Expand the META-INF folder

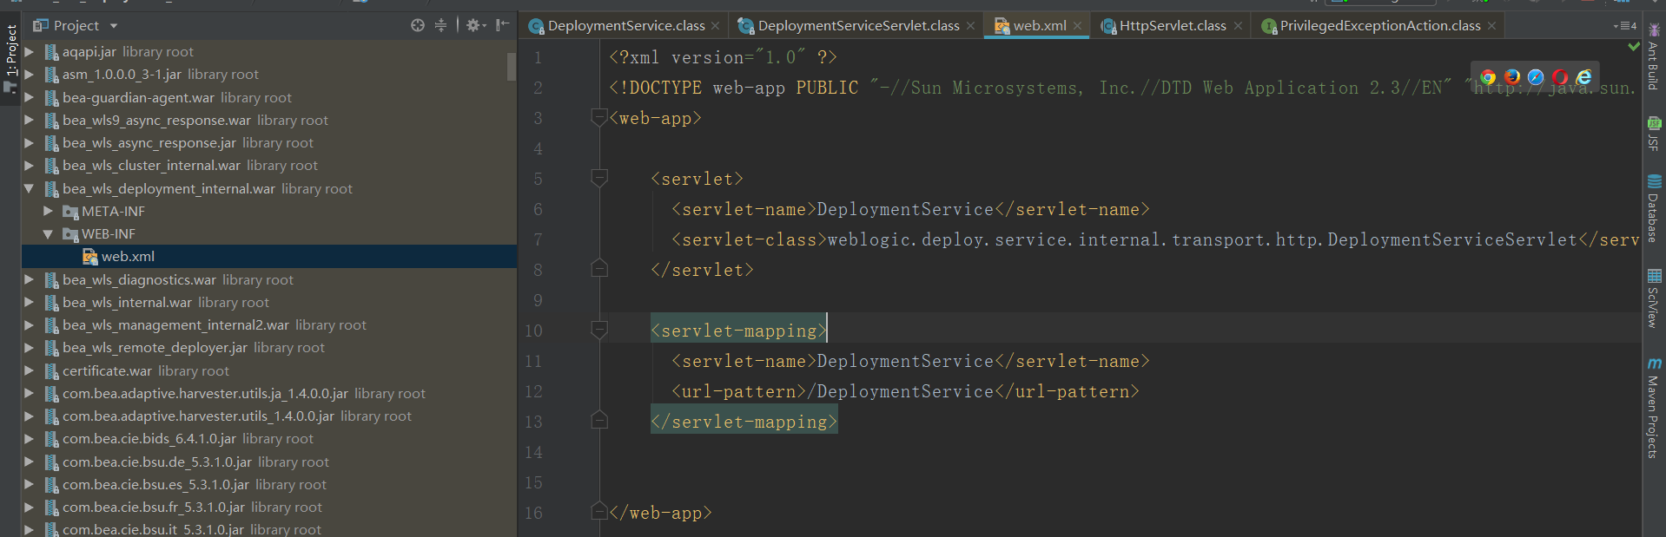[x=49, y=211]
